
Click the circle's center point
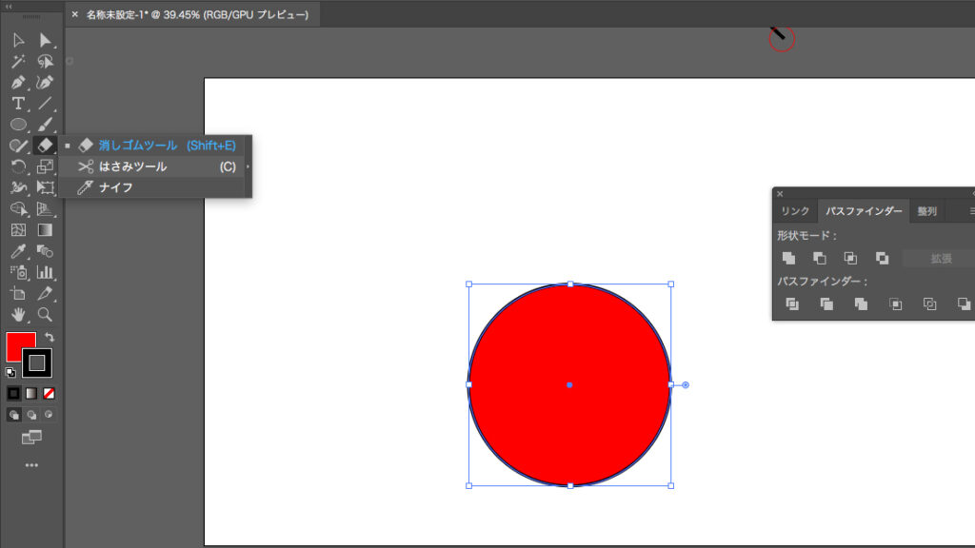[x=569, y=385]
